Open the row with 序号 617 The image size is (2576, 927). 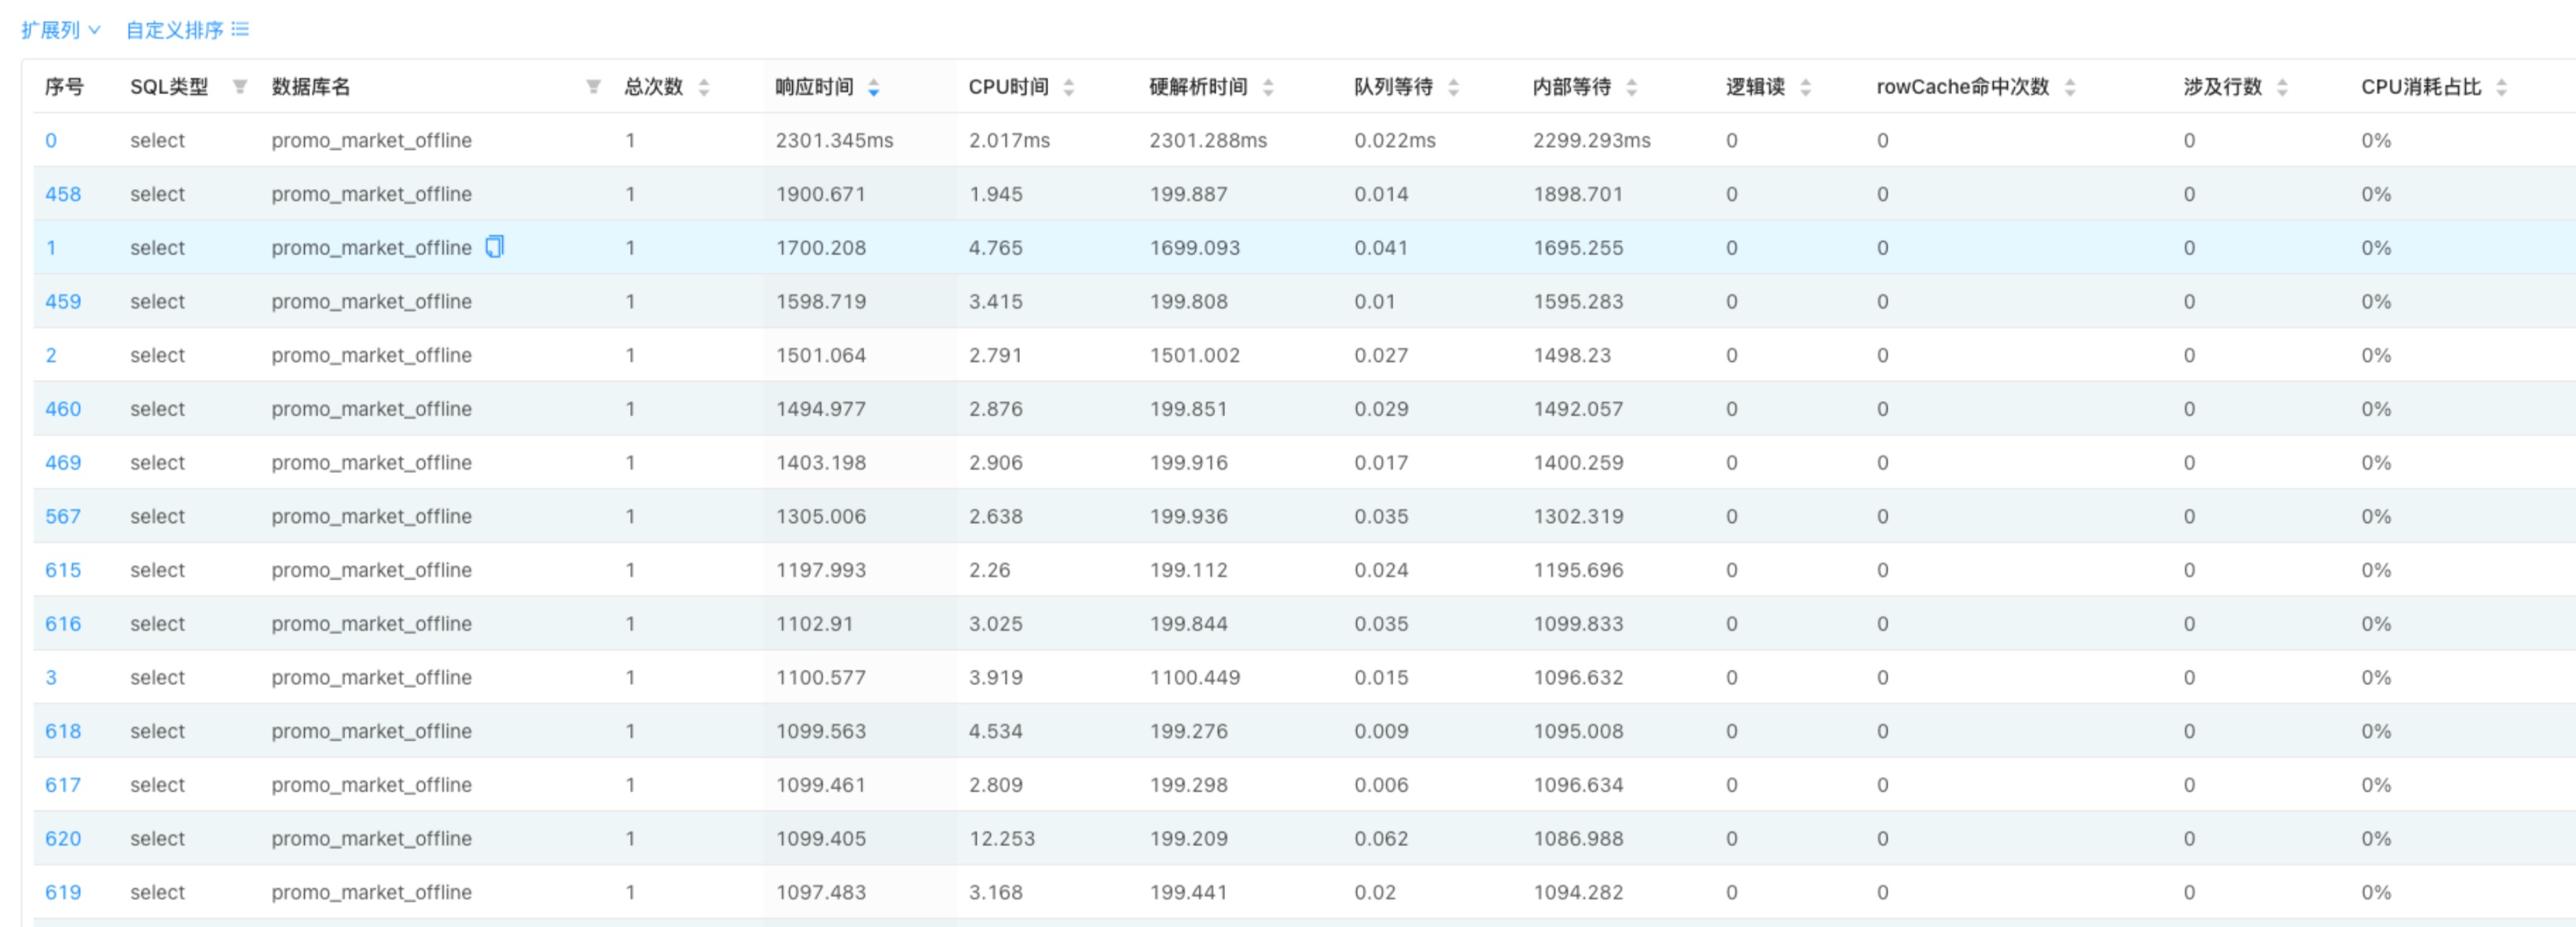tap(63, 785)
